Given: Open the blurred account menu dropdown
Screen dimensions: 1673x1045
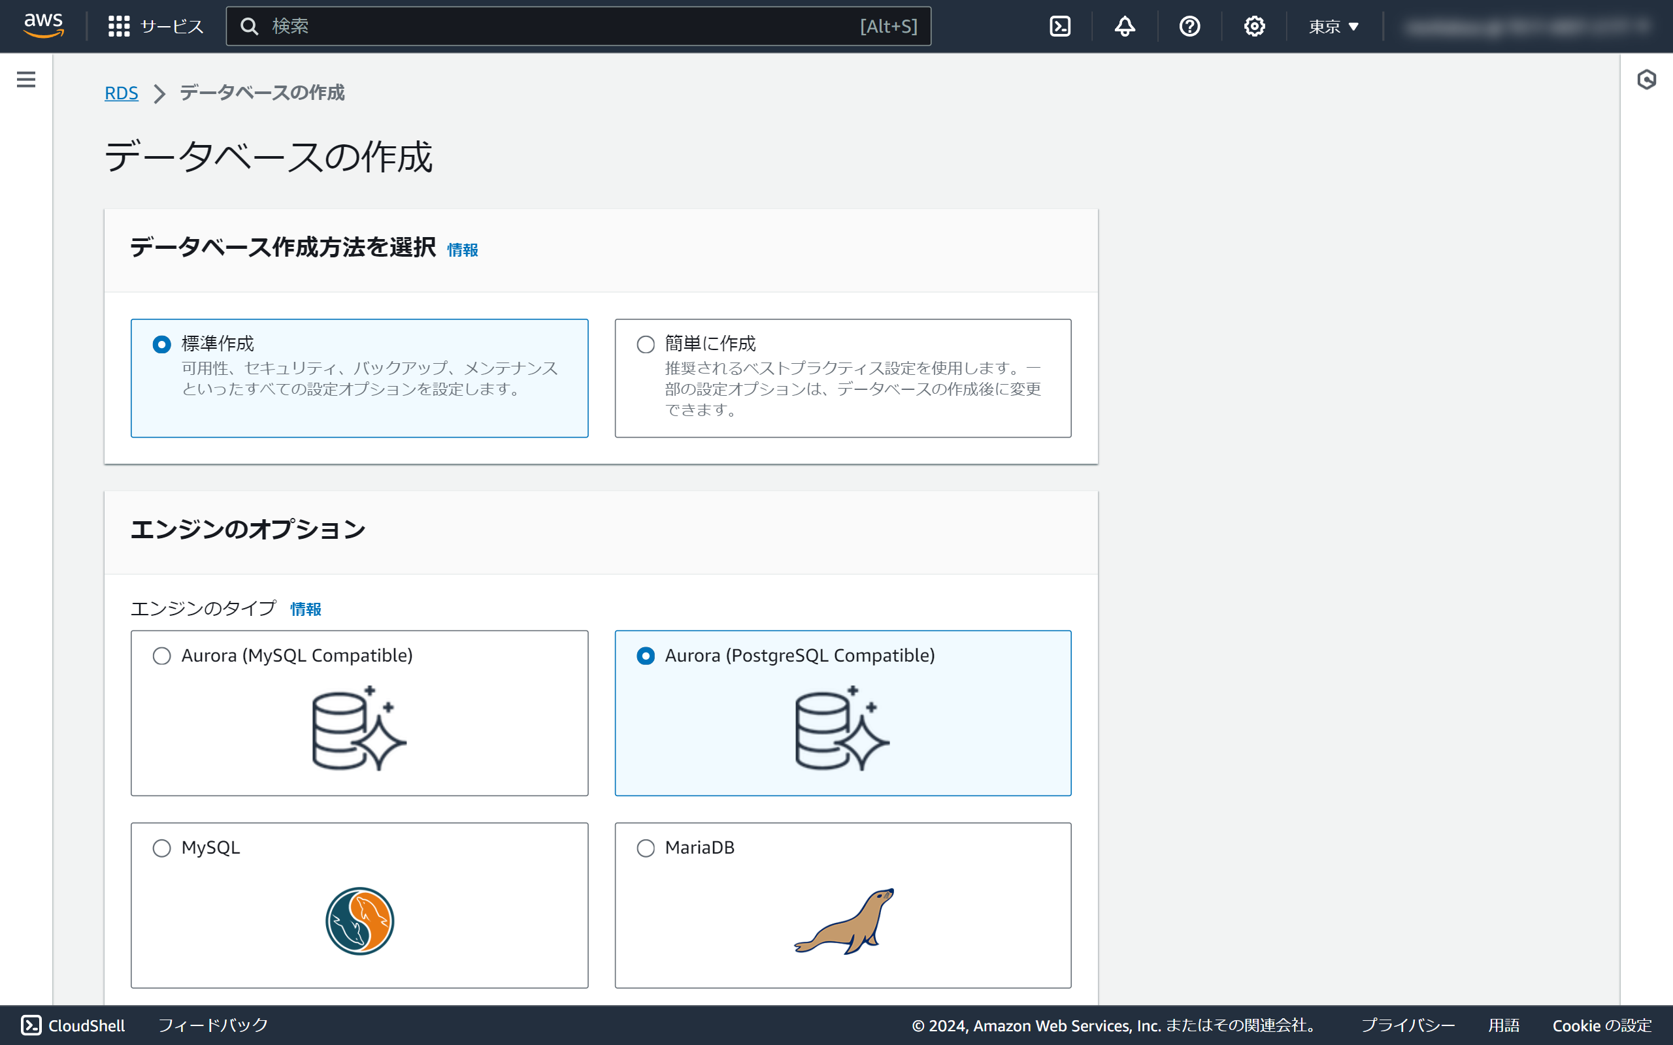Looking at the screenshot, I should coord(1528,27).
